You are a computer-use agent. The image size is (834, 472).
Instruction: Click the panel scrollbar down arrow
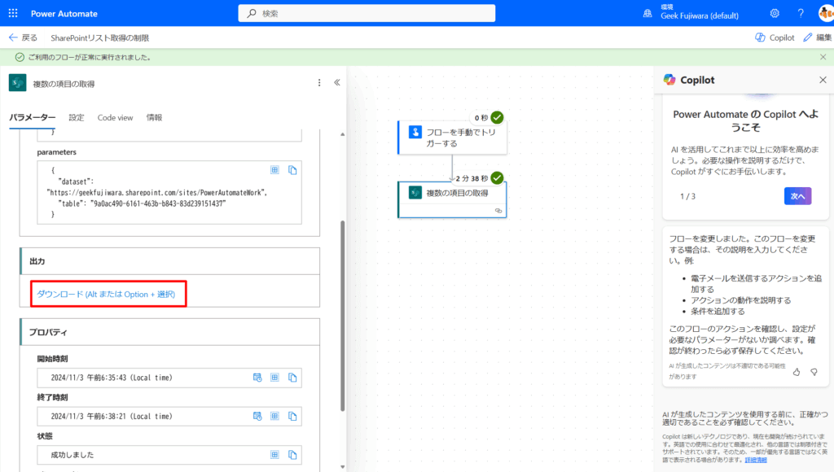[342, 467]
